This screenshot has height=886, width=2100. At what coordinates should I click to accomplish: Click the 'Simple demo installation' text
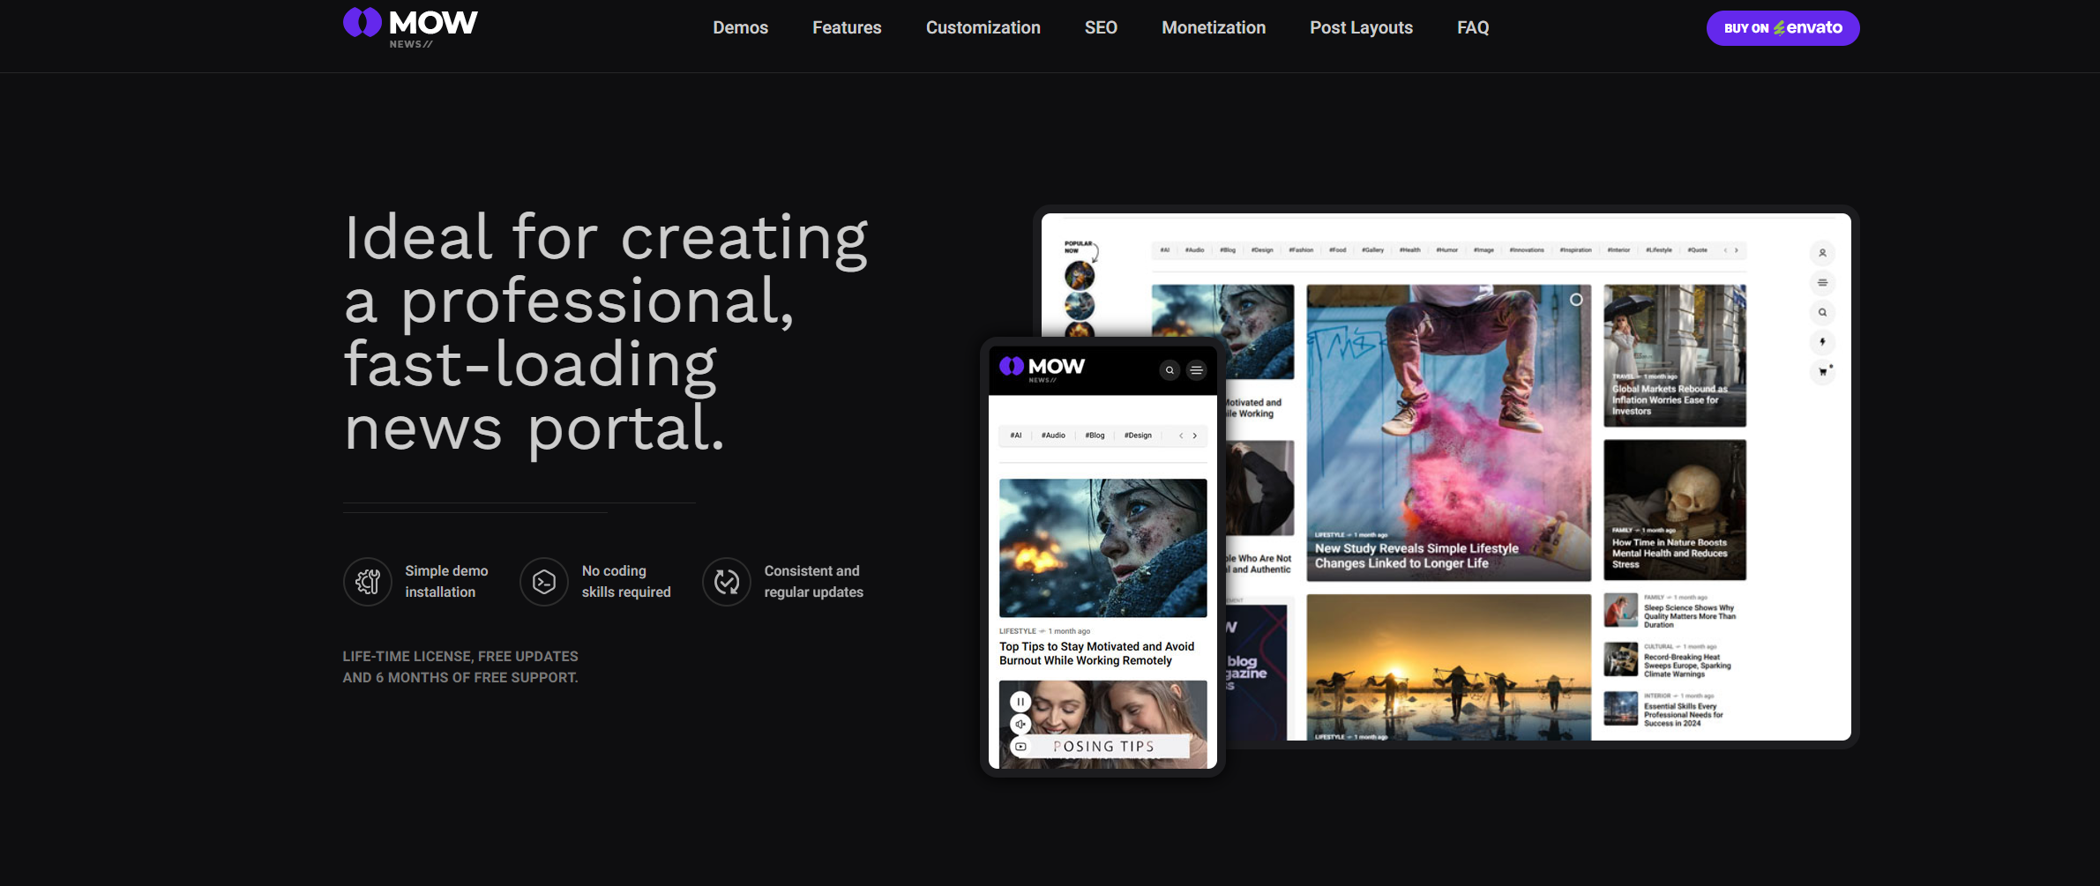pos(446,582)
